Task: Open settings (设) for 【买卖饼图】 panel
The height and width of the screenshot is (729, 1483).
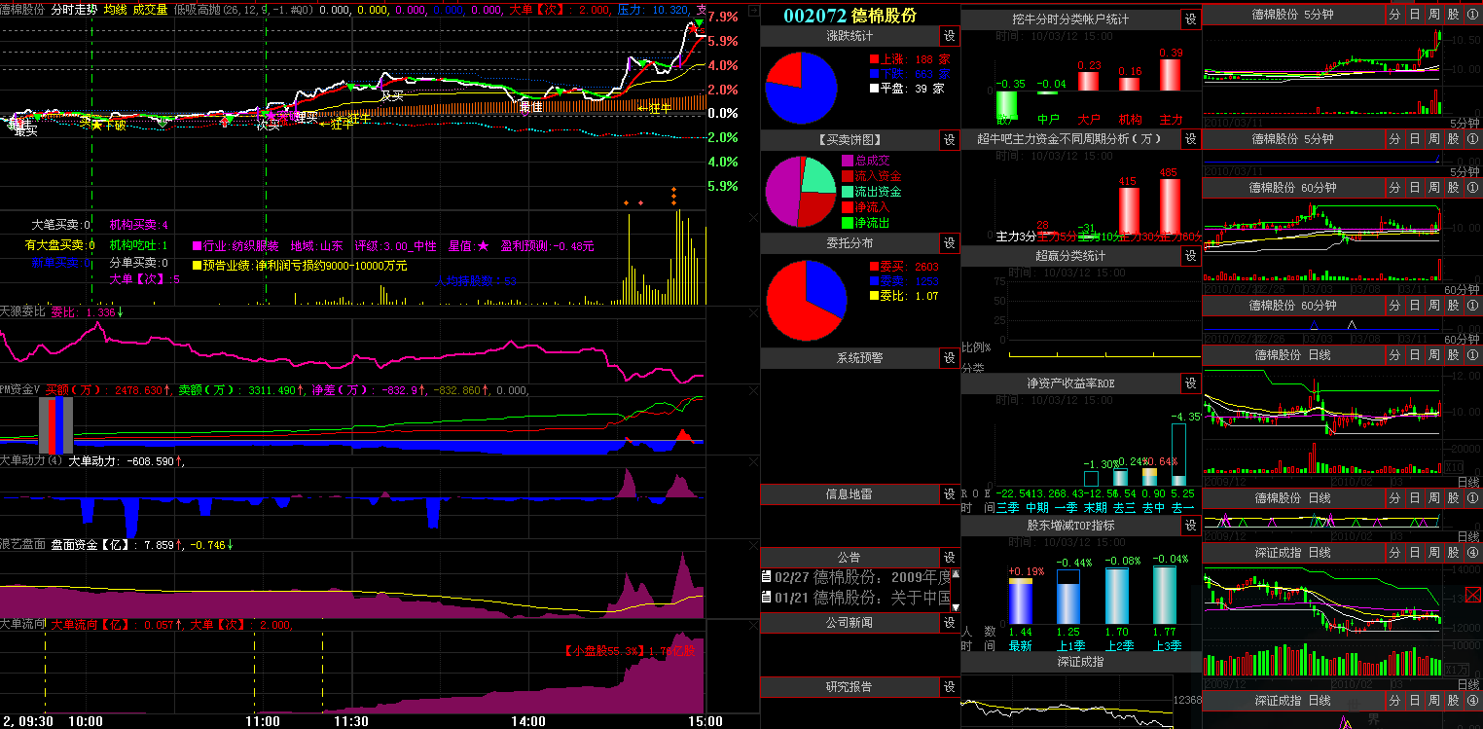Action: (x=950, y=140)
